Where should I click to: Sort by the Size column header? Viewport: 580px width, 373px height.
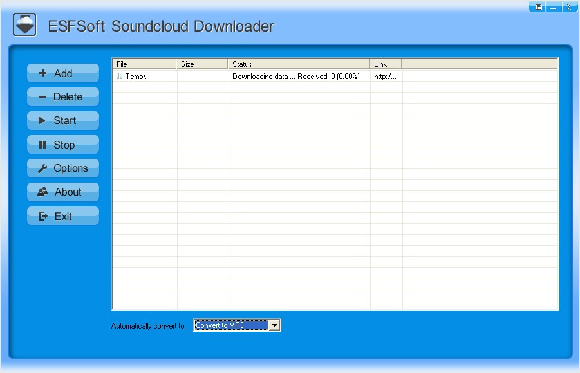point(202,64)
